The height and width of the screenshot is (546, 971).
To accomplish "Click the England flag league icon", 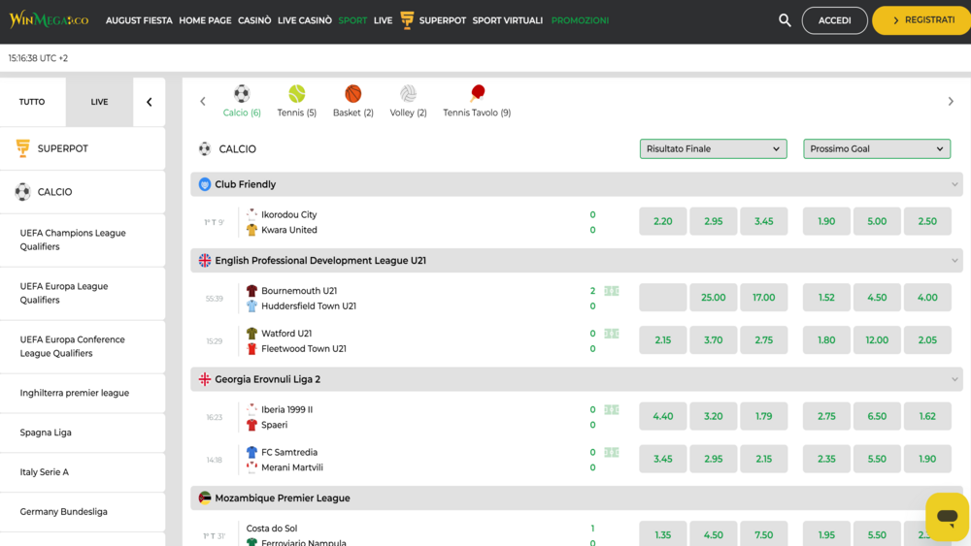I will tap(204, 260).
